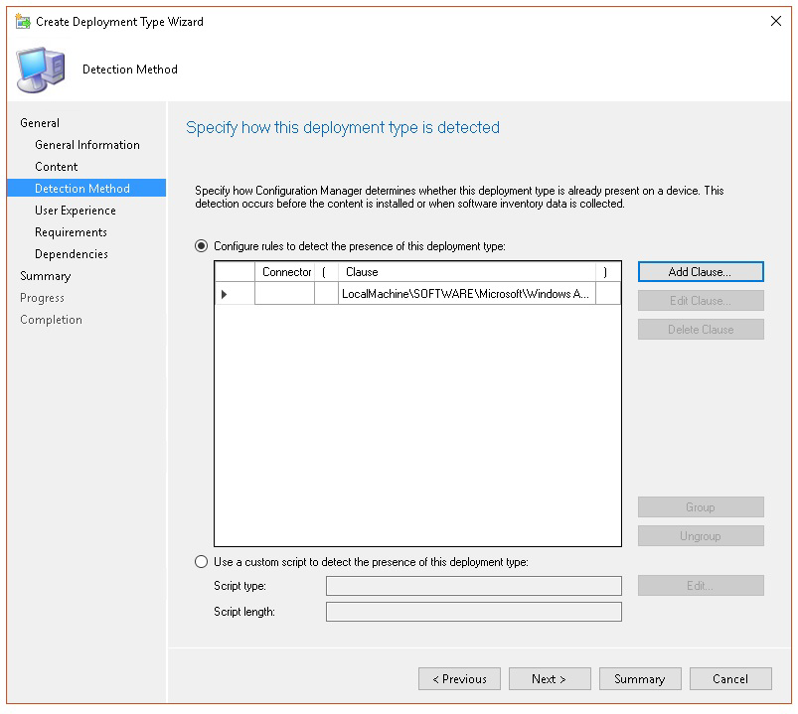Click the wizard folder icon in title bar
Image resolution: width=798 pixels, height=714 pixels.
coord(23,21)
